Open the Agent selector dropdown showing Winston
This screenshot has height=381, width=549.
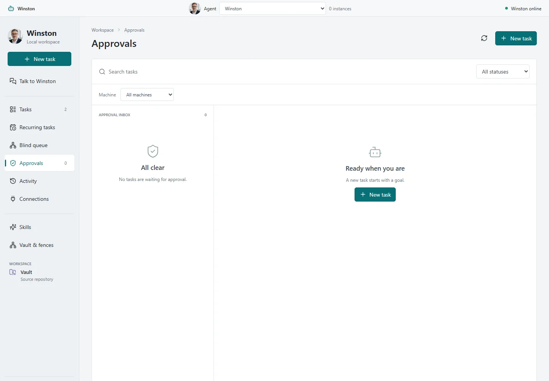pyautogui.click(x=273, y=8)
